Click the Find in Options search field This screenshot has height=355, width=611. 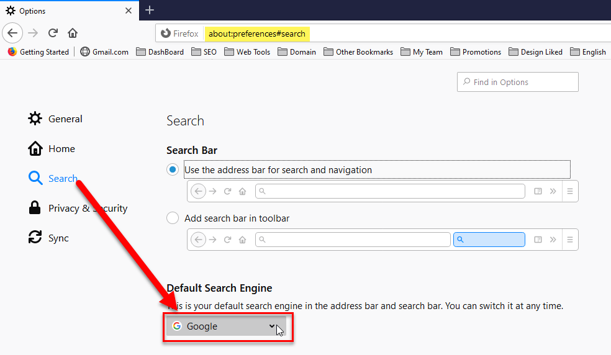(517, 82)
